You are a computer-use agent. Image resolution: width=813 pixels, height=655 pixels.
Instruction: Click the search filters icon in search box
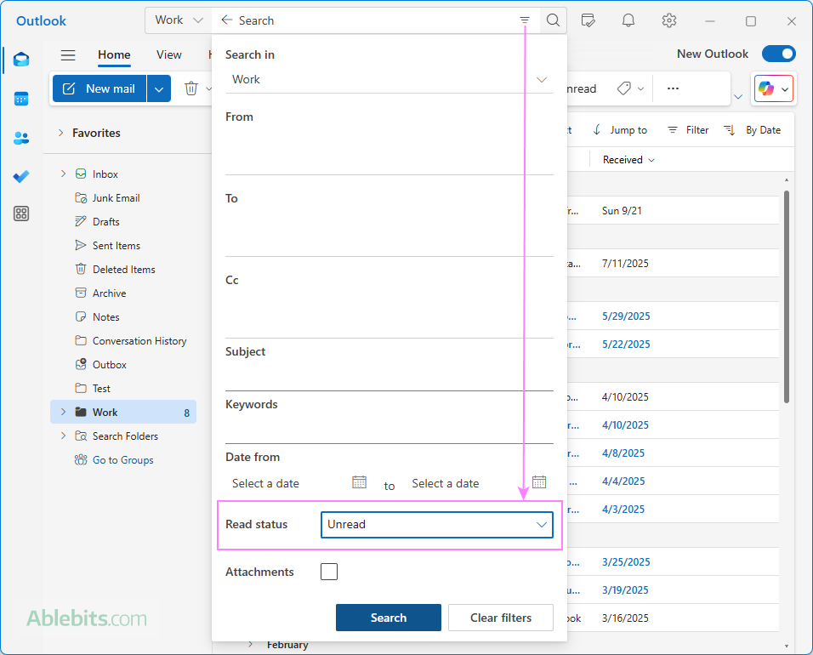(525, 20)
